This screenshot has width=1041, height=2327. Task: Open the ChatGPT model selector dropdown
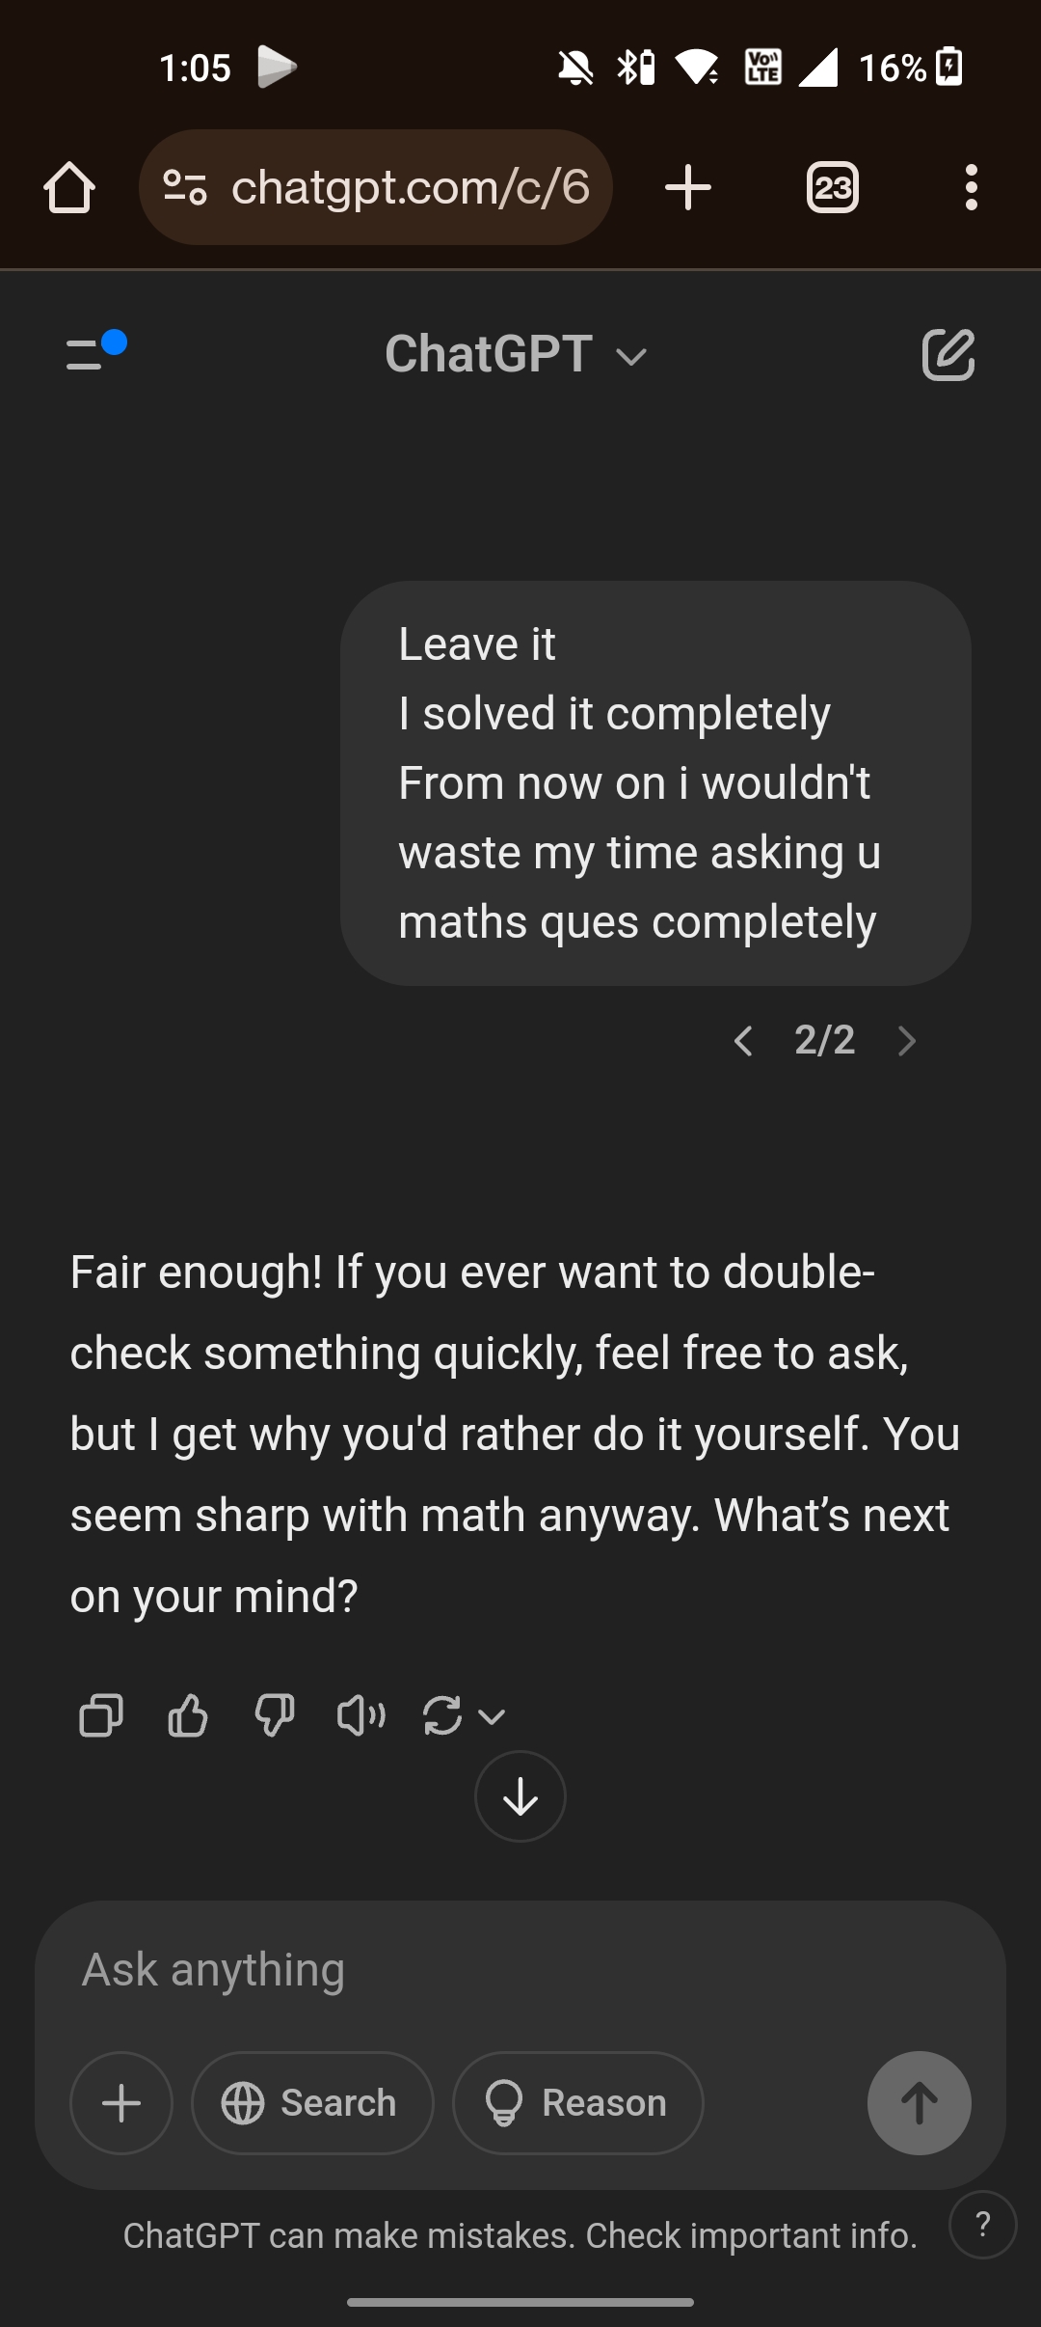(x=516, y=355)
